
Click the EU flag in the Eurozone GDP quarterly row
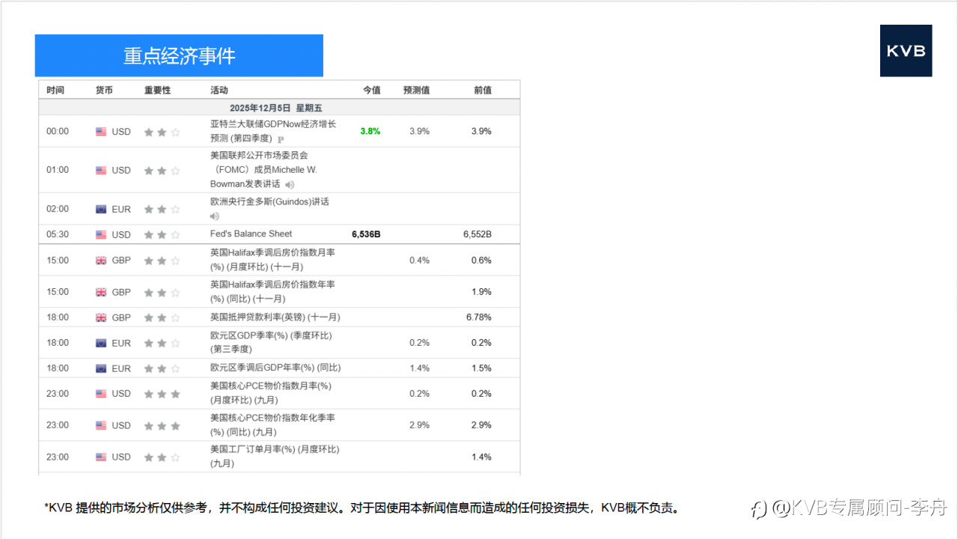(x=101, y=343)
